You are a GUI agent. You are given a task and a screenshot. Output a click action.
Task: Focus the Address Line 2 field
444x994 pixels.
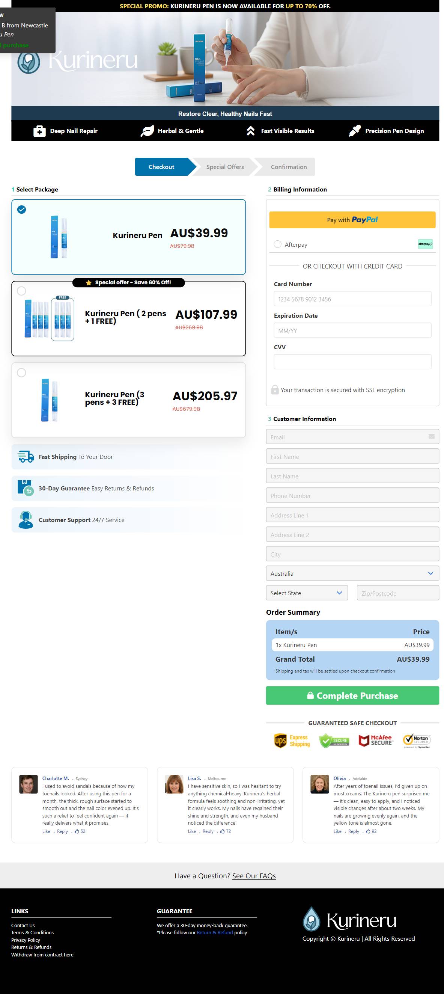point(352,534)
